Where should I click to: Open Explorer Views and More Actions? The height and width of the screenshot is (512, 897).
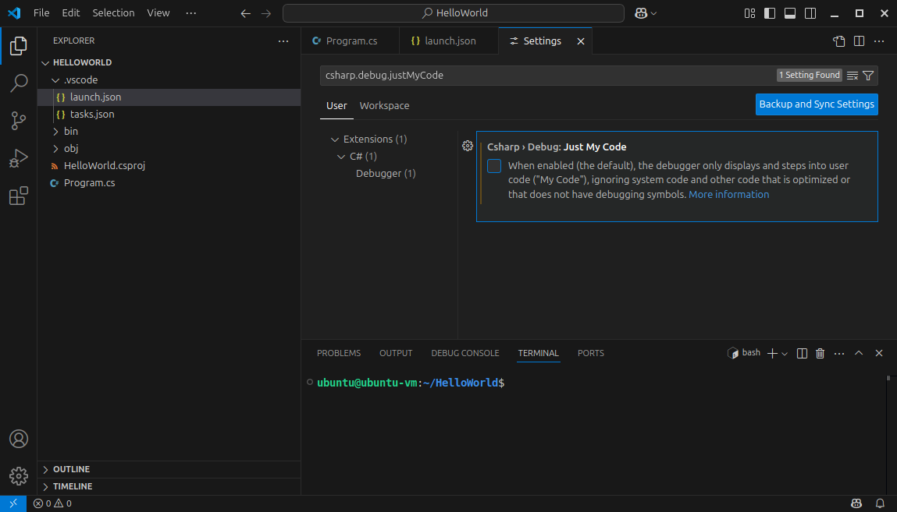(283, 41)
